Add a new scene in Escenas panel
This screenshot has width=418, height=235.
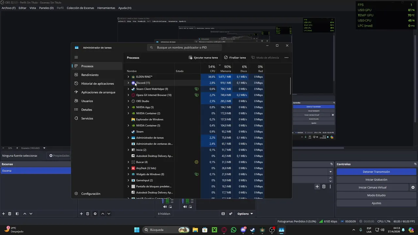[x=4, y=214]
